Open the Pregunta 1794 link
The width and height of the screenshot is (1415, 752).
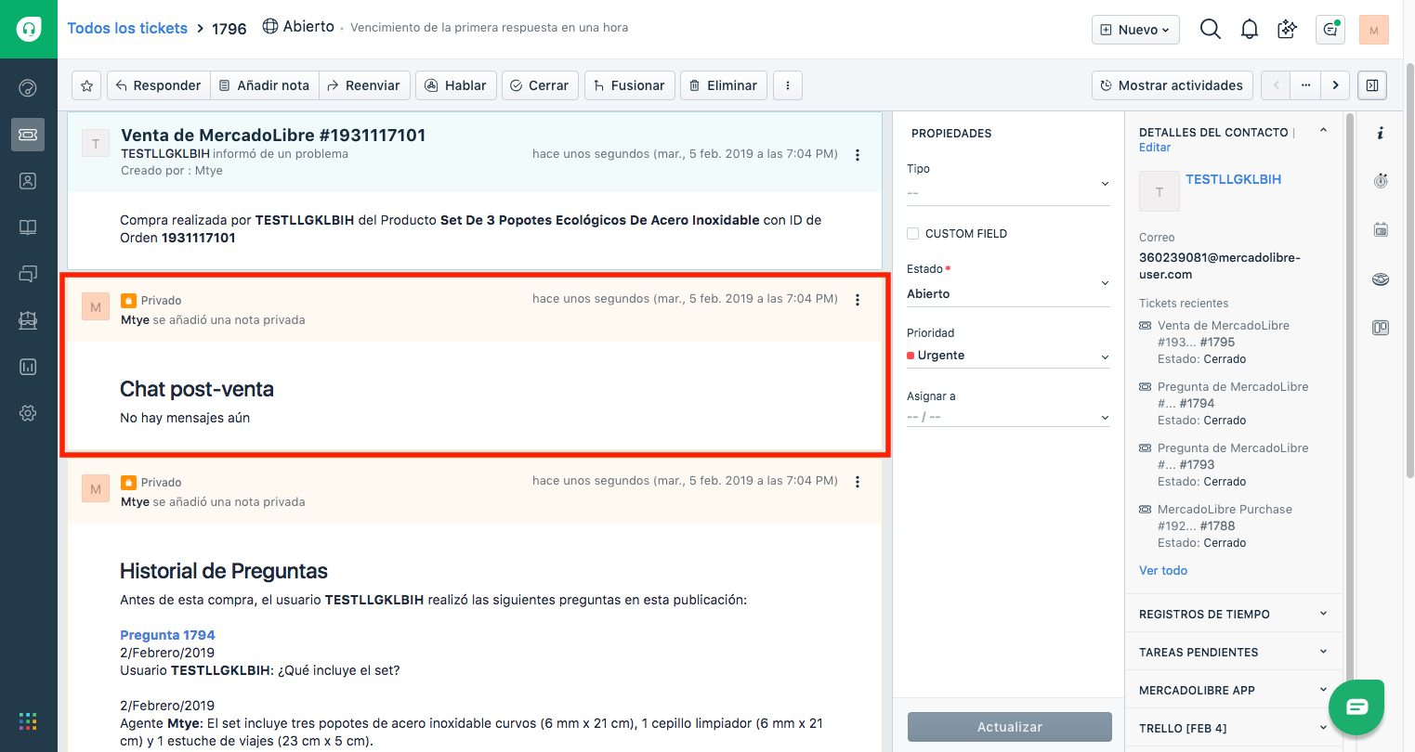tap(167, 635)
